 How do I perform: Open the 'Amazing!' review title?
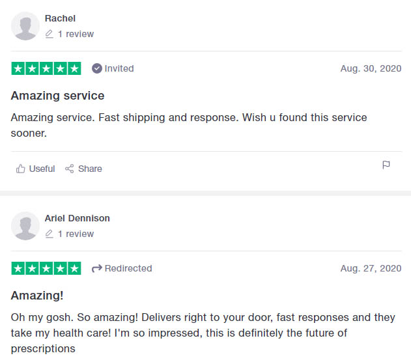pyautogui.click(x=37, y=296)
